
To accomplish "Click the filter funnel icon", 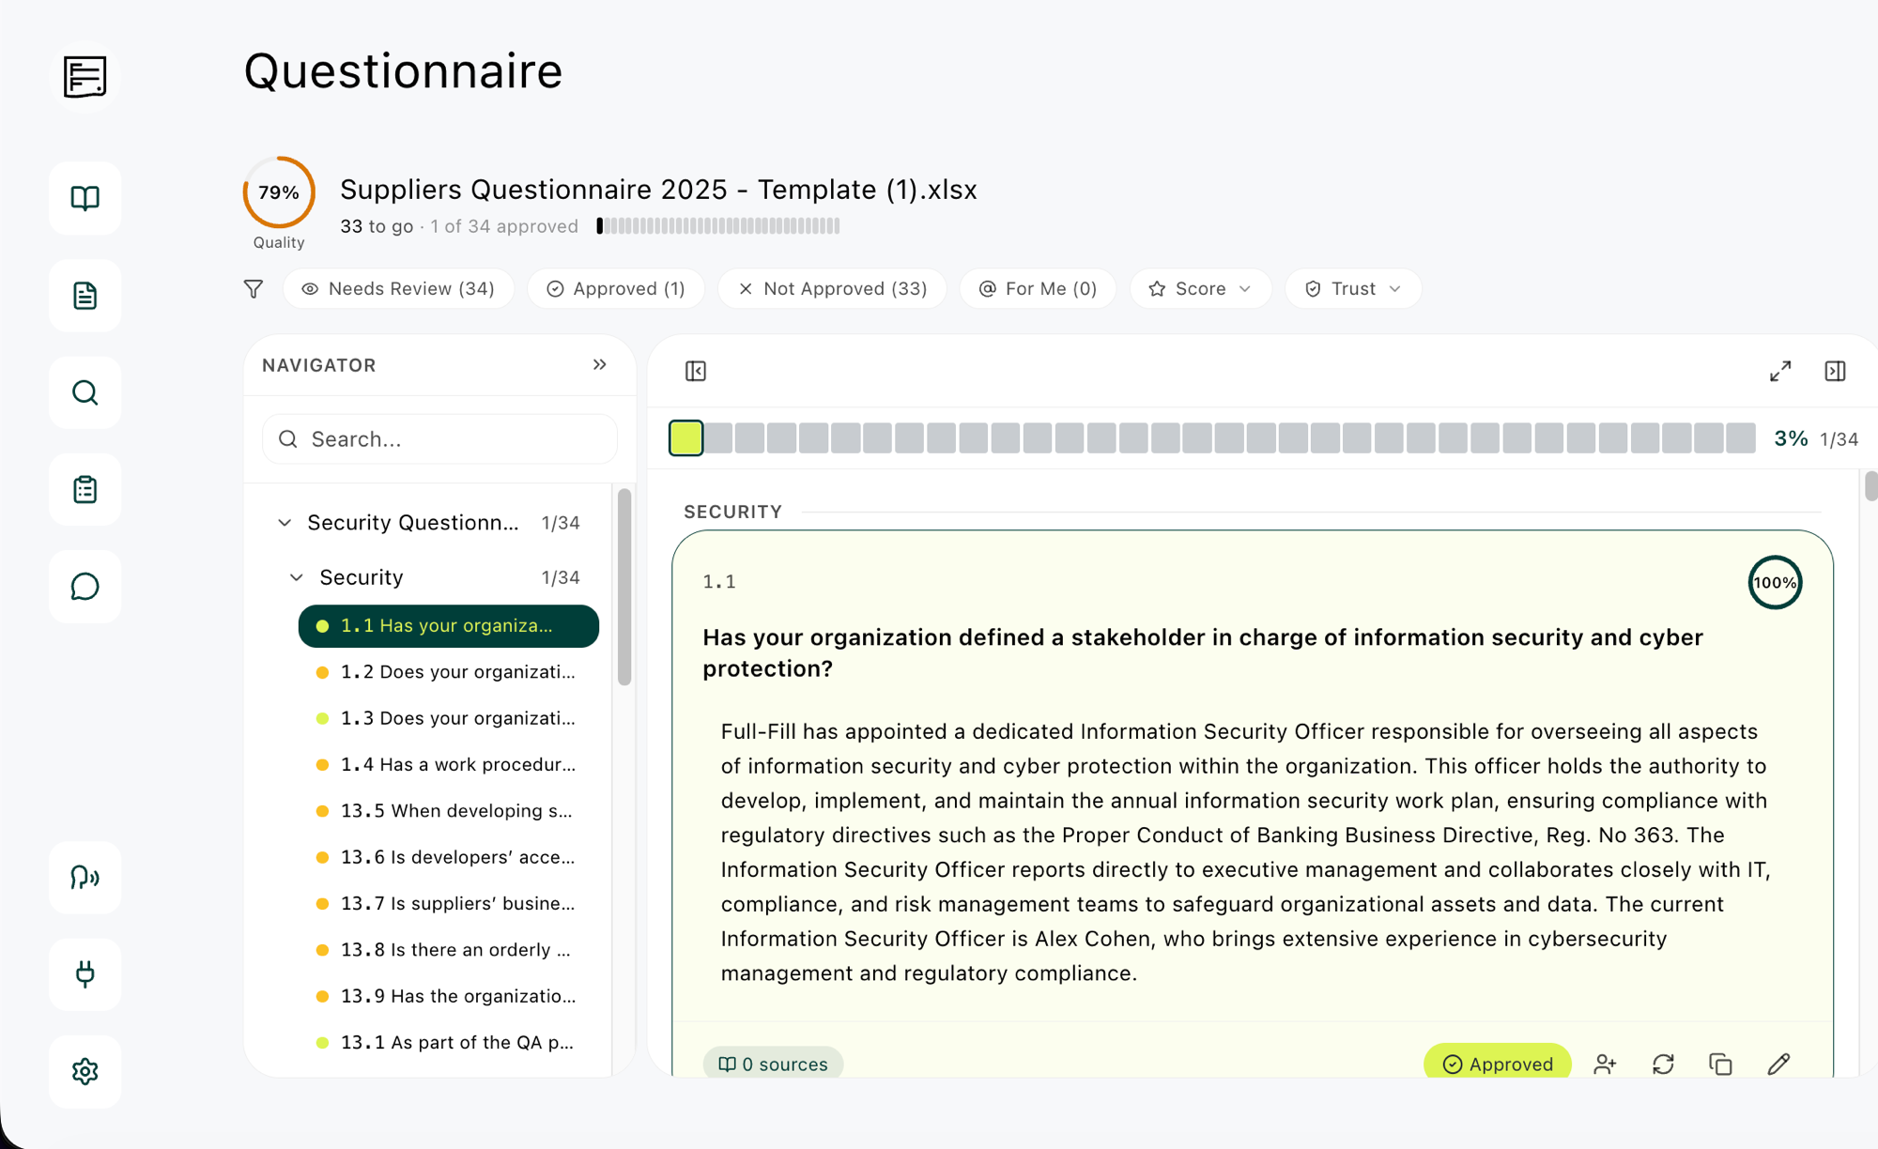I will tap(254, 289).
